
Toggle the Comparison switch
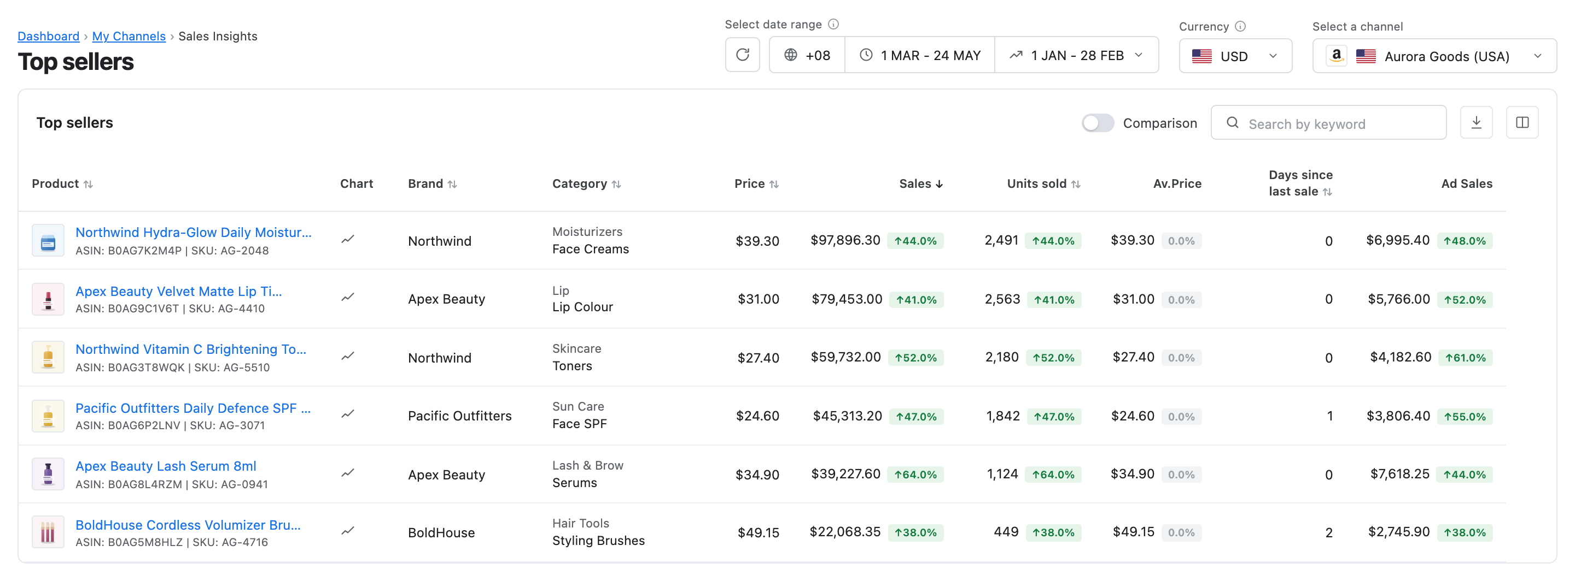(1098, 123)
